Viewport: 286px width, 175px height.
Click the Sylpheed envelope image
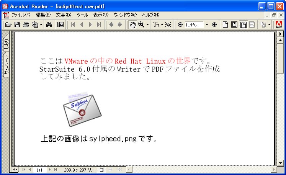[82, 109]
